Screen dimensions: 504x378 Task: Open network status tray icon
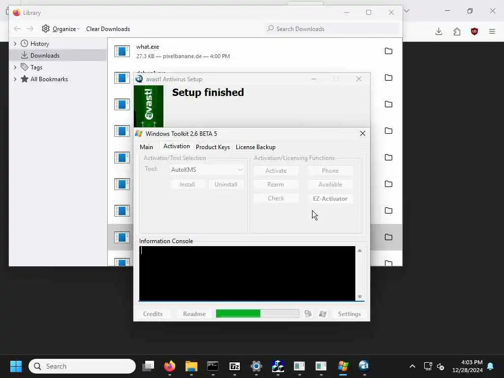[428, 366]
